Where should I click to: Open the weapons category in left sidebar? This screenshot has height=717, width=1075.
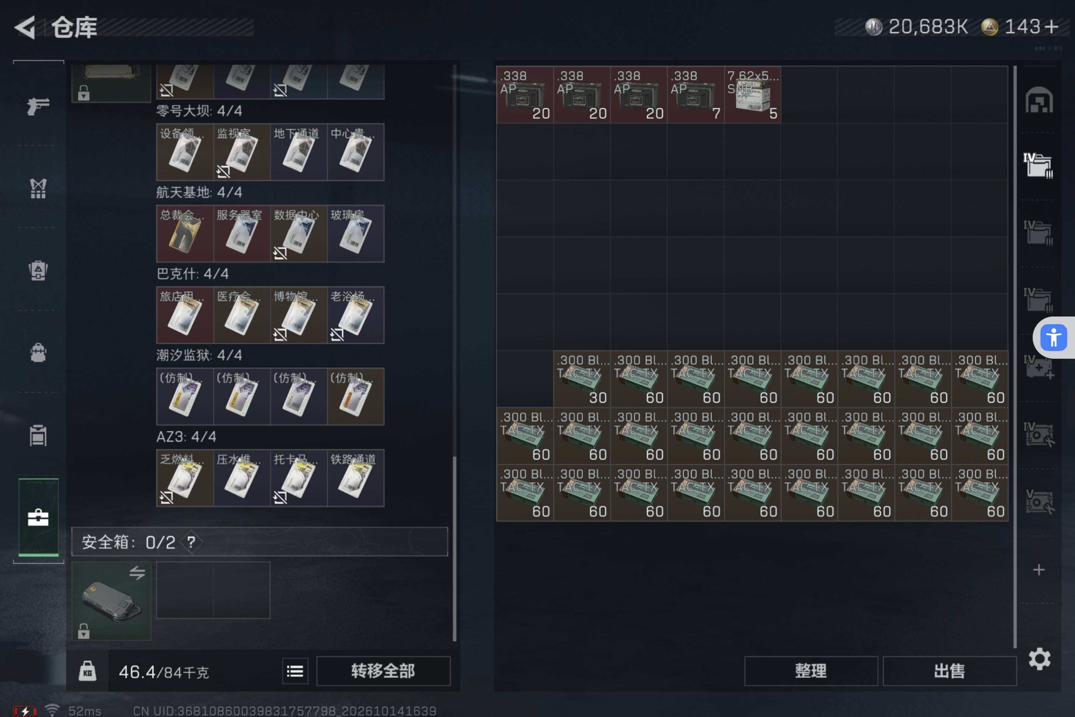[38, 106]
